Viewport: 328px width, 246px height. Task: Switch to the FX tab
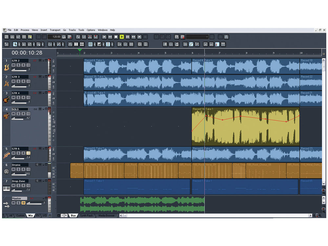tap(38, 215)
